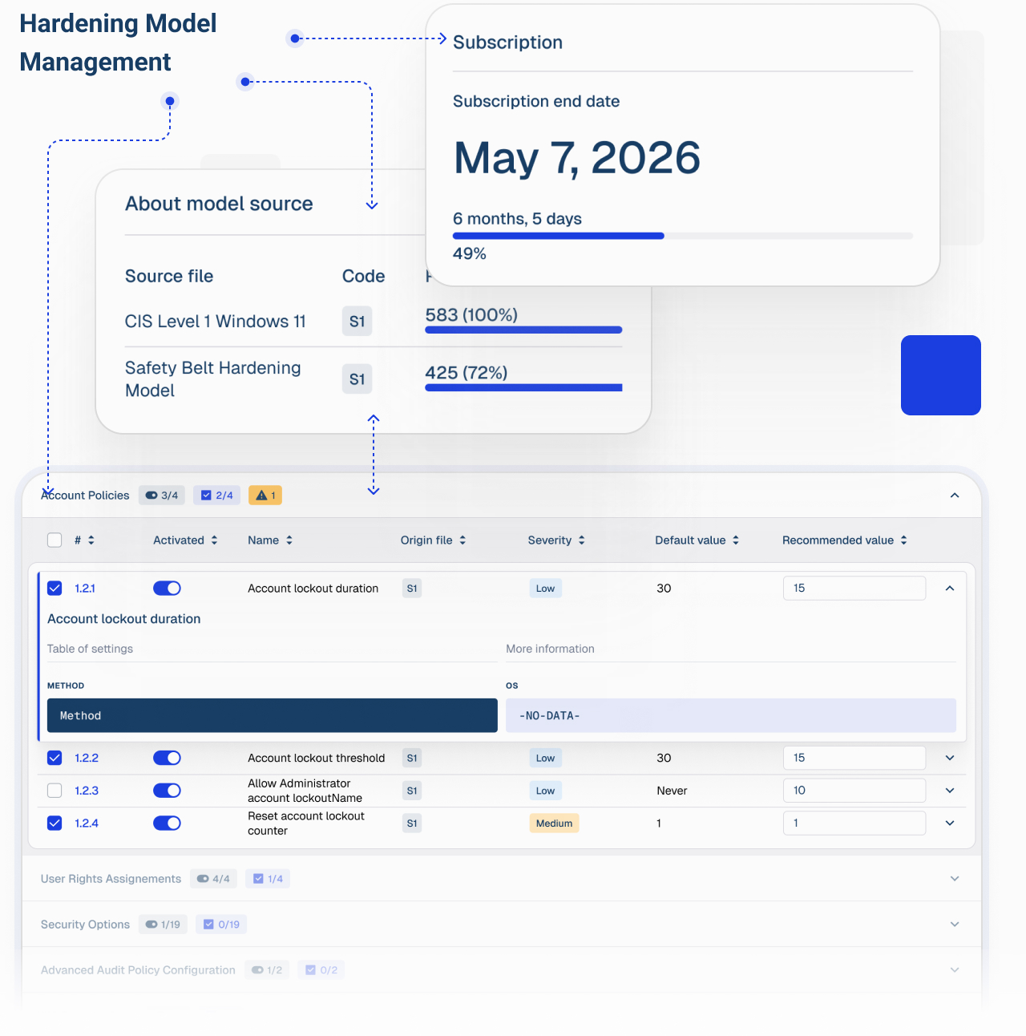Open the More information tab

point(550,649)
